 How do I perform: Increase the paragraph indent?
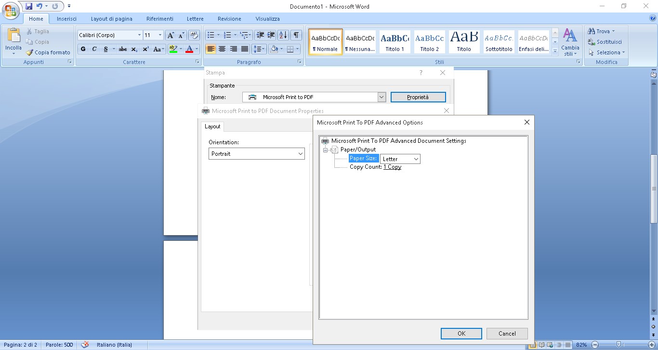click(x=271, y=35)
